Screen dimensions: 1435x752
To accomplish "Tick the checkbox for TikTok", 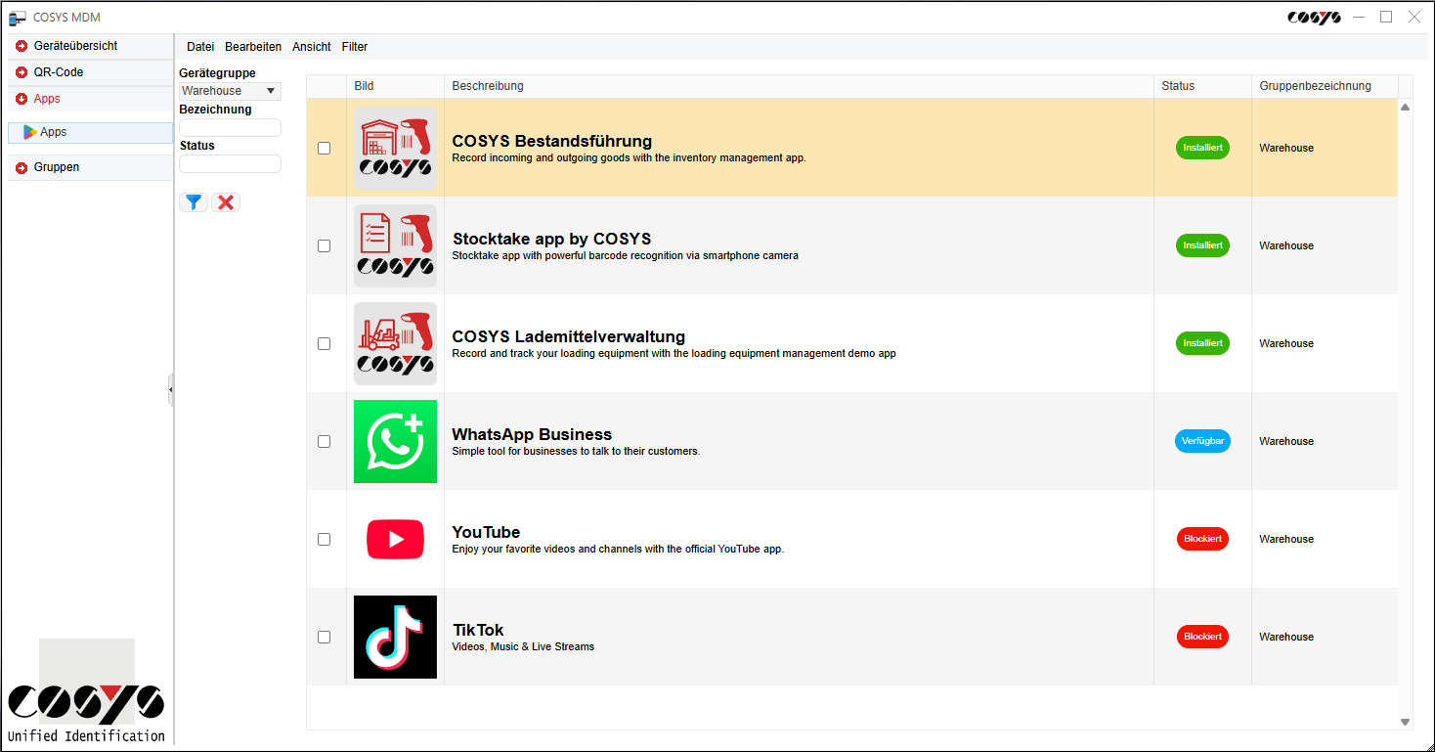I will pos(325,637).
